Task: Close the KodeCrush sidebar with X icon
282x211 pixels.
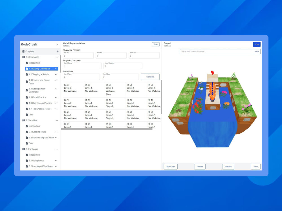Action: click(x=57, y=44)
